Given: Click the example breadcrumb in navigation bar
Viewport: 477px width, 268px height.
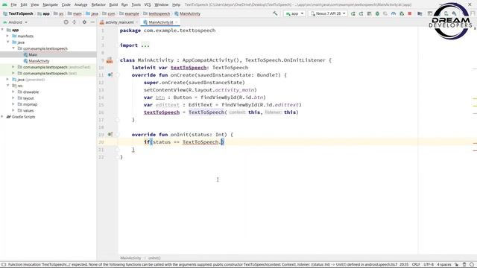Looking at the screenshot, I should coord(129,13).
